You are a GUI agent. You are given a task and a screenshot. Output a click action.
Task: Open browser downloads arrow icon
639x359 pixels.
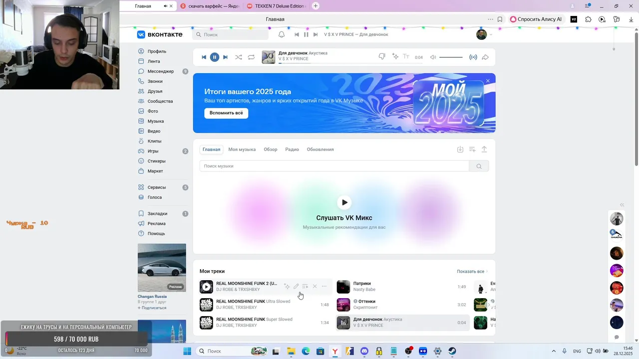point(631,19)
